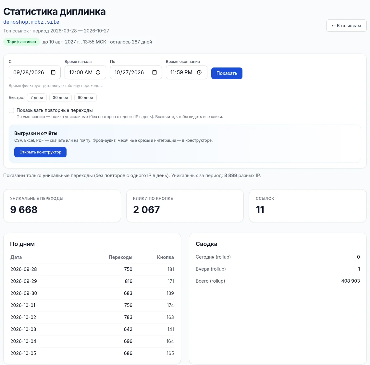Select date row 2026-10-02
Screen dimensions: 370x365
click(92, 317)
